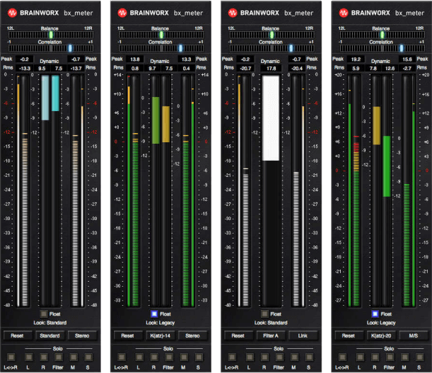
Task: Click Balance meter in the K(atz)-20 meter
Action: tap(382, 35)
